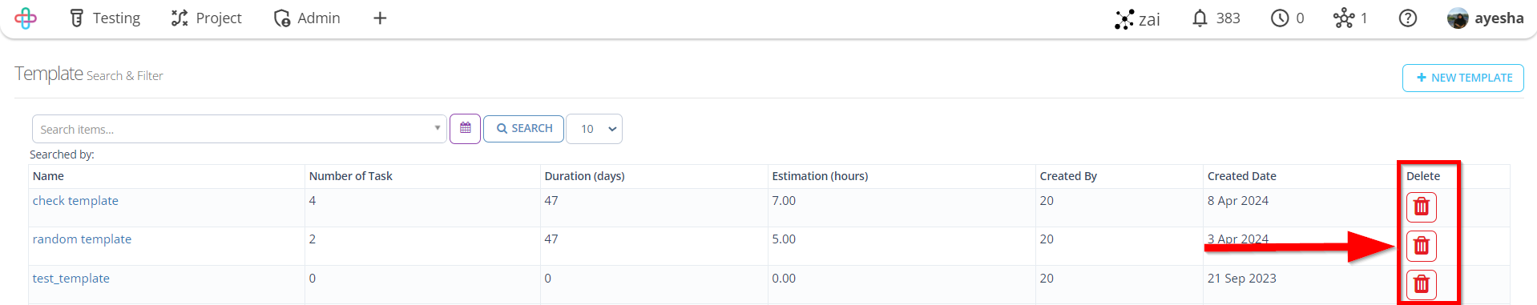
Task: Expand the search items dropdown arrow
Action: (x=438, y=128)
